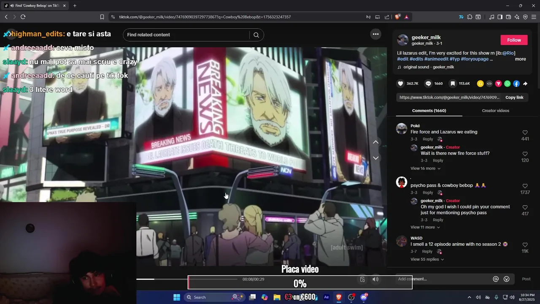This screenshot has height=304, width=540.
Task: Expand the description with 'more'
Action: coord(520,59)
